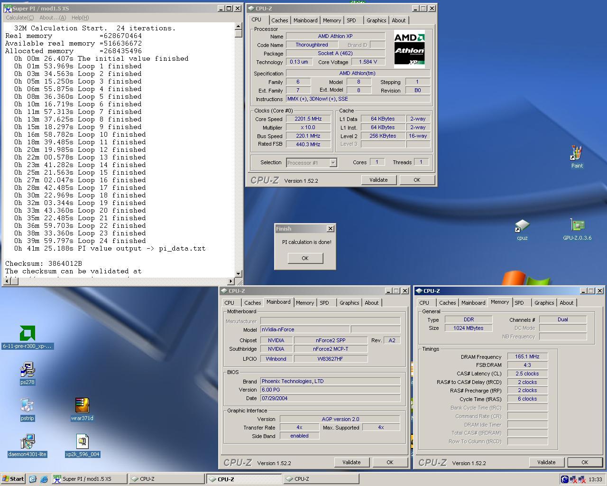
Task: Click the Chipset nForce2 SPP field
Action: (331, 340)
